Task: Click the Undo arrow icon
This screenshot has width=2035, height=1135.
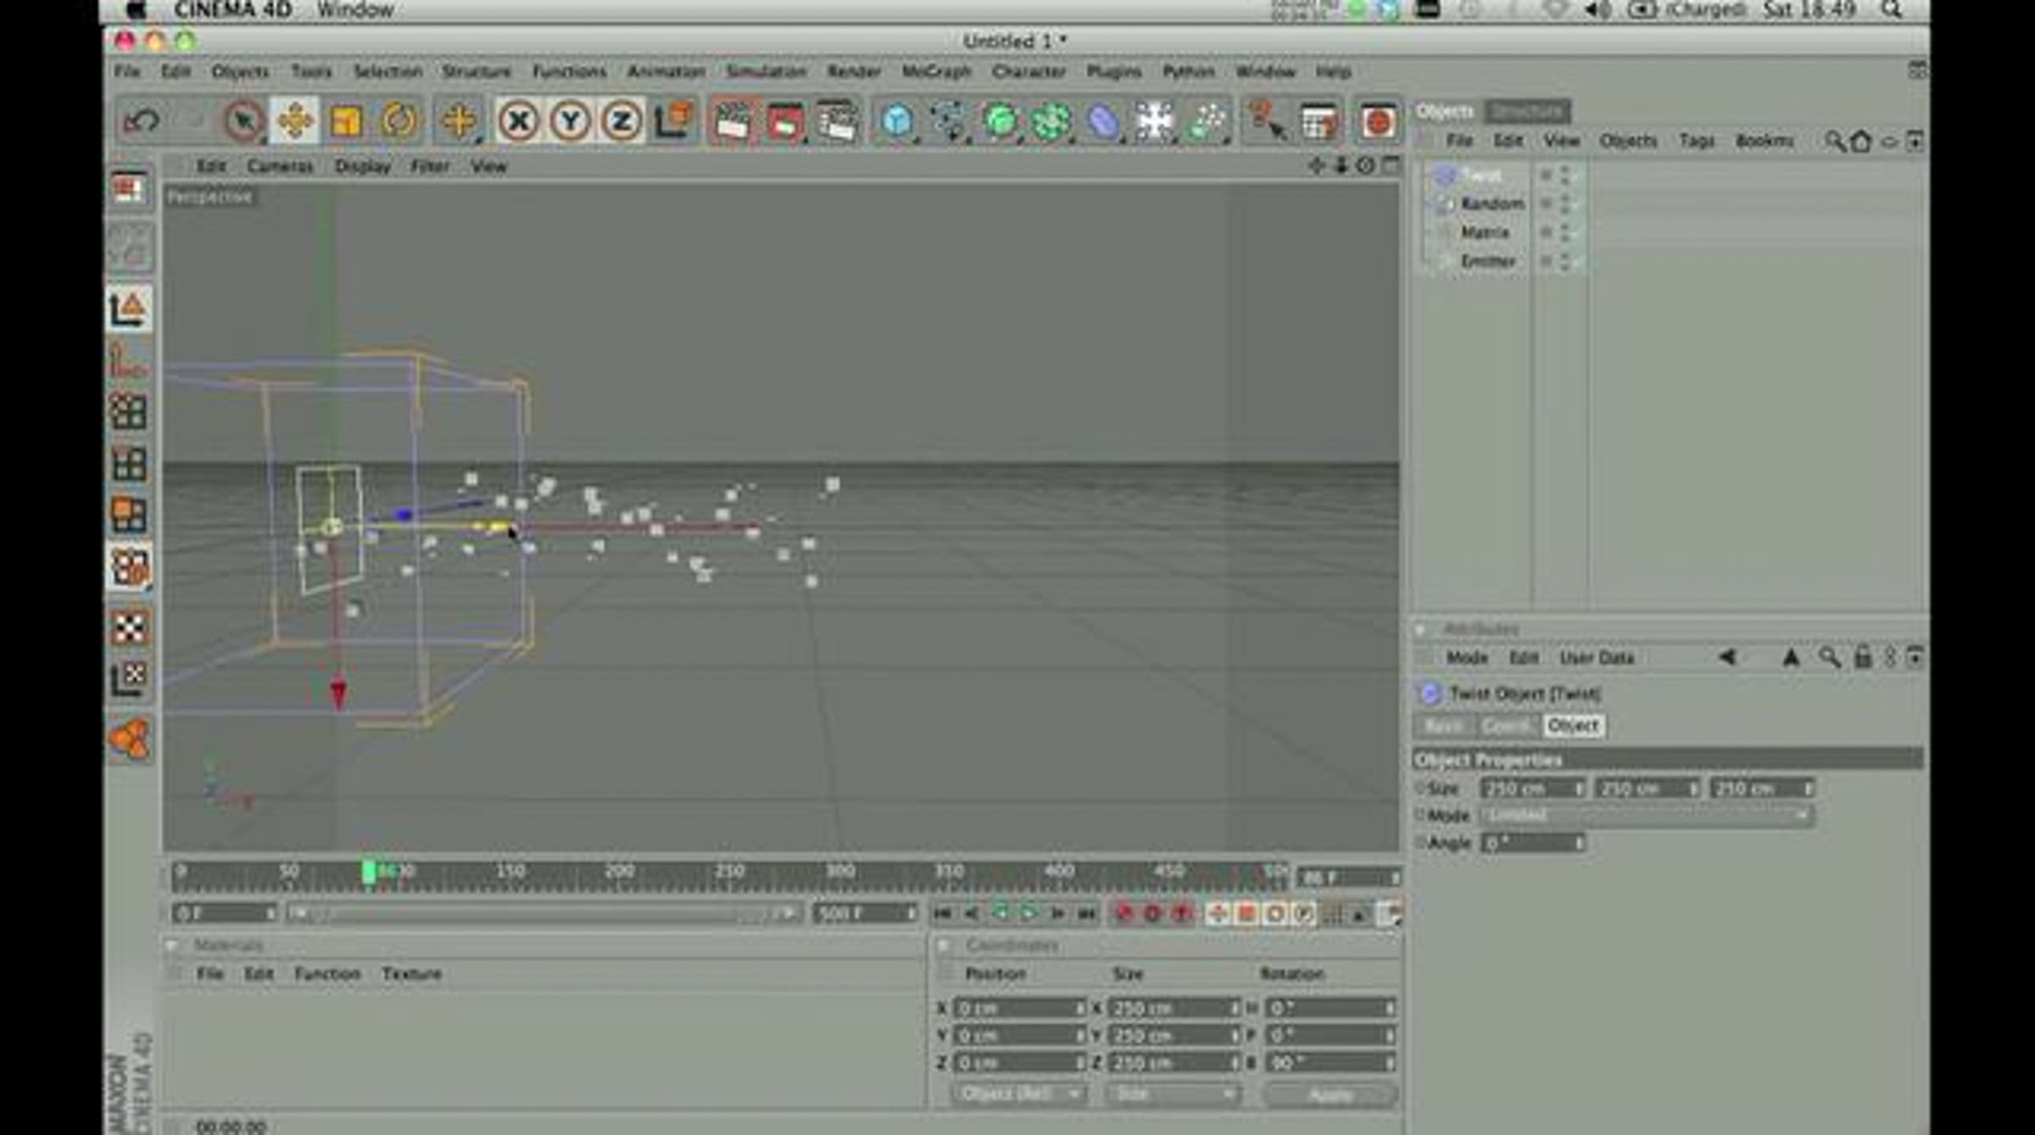Action: click(141, 121)
